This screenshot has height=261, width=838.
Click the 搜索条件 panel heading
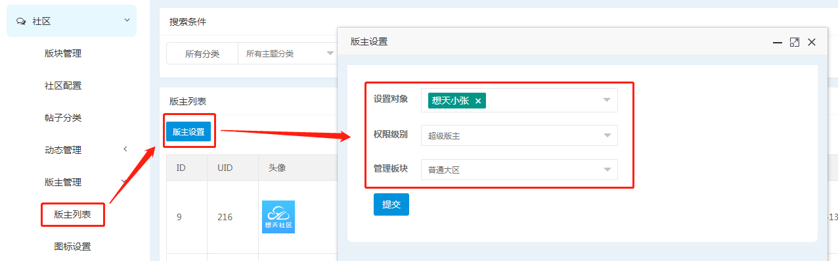pos(188,22)
